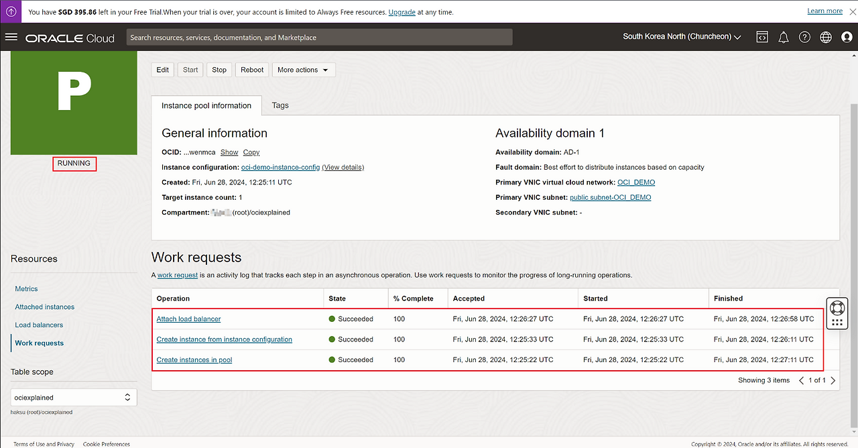Go to next page of work requests
The width and height of the screenshot is (858, 448).
click(x=833, y=380)
